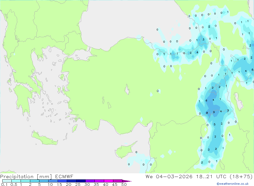Click the 'ECMWF' model label
254x186 pixels.
pos(64,176)
